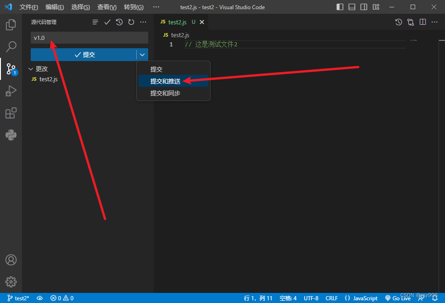This screenshot has height=303, width=445.
Task: Click the VS Code logo in title bar
Action: click(8, 7)
